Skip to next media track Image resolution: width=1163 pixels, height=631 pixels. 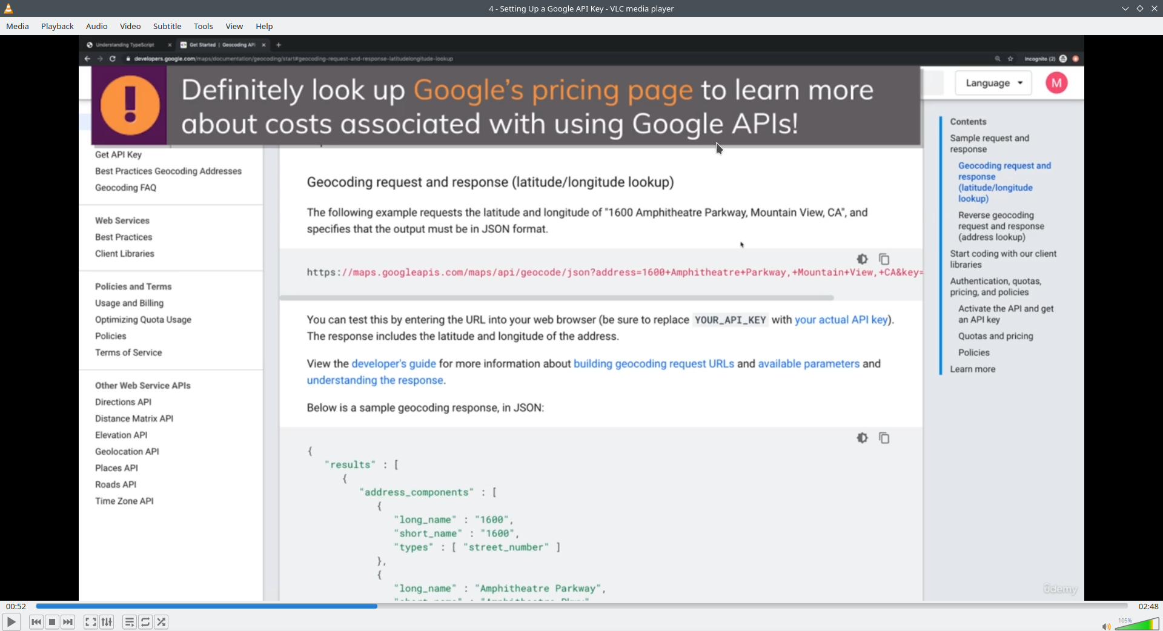tap(68, 622)
